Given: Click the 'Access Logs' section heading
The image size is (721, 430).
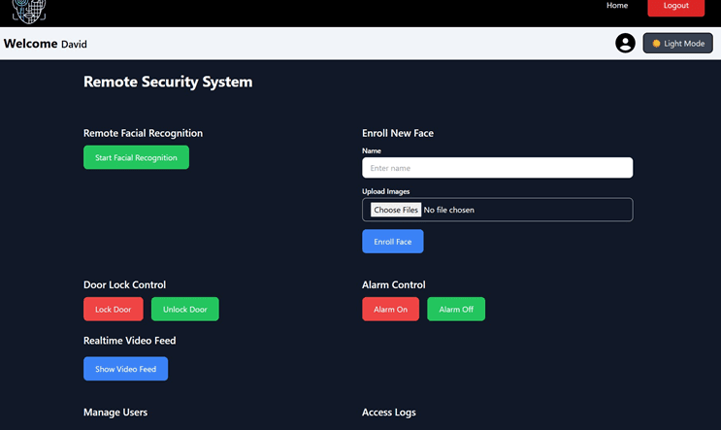Looking at the screenshot, I should click(389, 413).
